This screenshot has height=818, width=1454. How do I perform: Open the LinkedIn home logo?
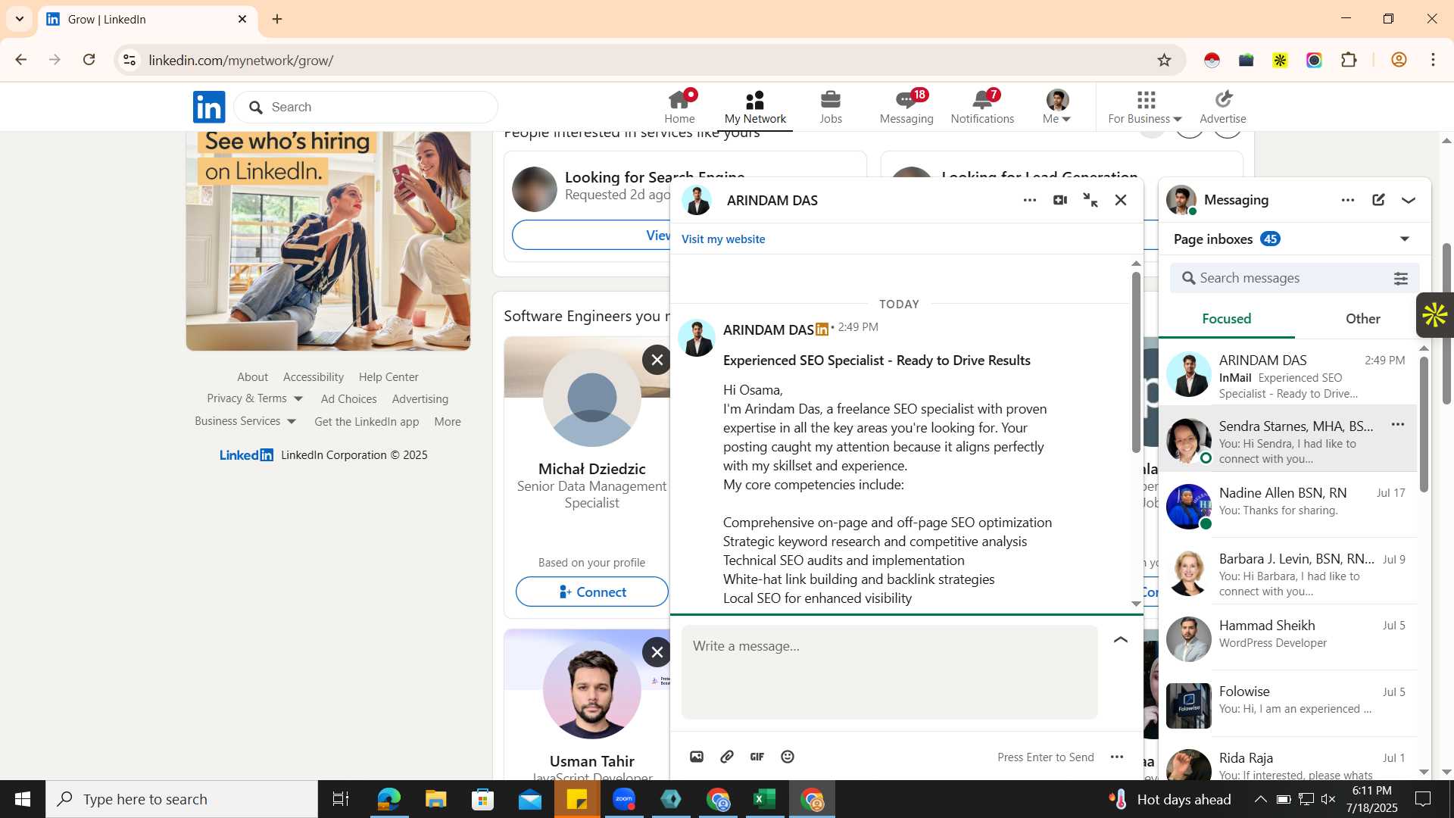209,107
